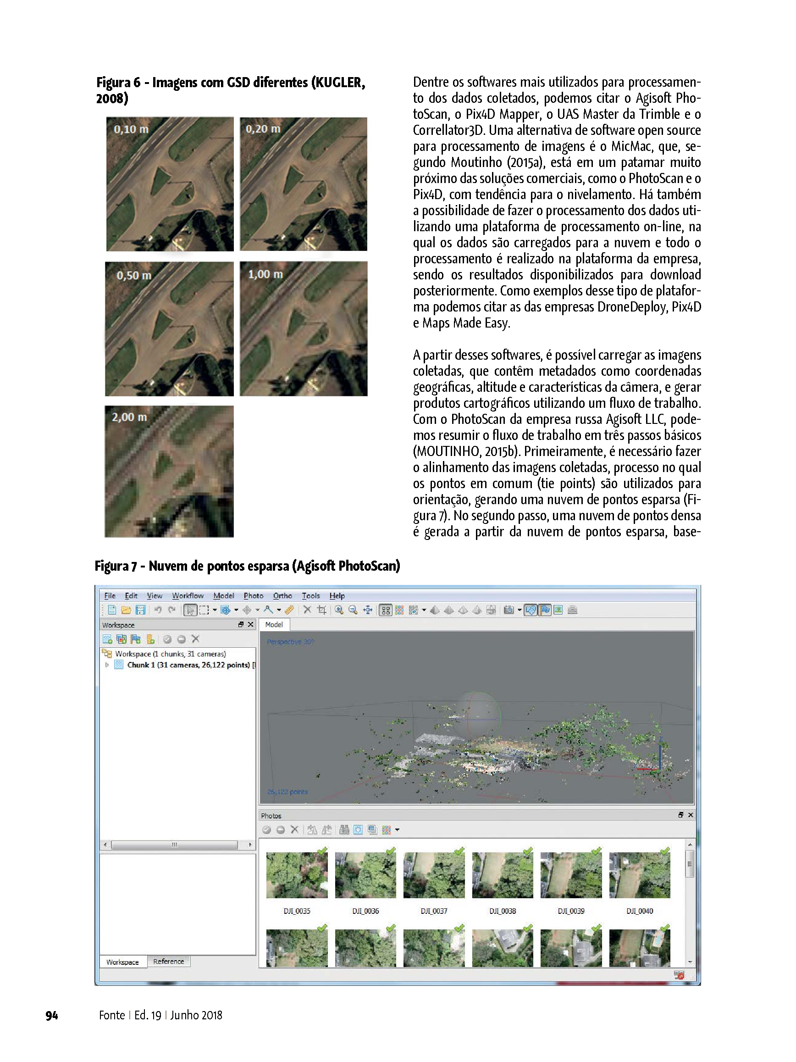Viewport: 796px width, 1062px height.
Task: Open the Tools menu
Action: 310,595
